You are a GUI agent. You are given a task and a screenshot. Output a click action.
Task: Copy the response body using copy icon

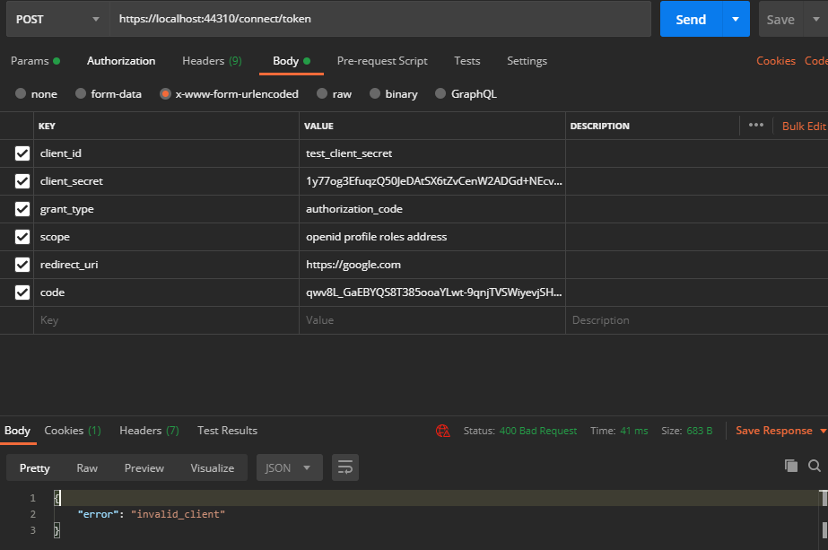(x=790, y=466)
